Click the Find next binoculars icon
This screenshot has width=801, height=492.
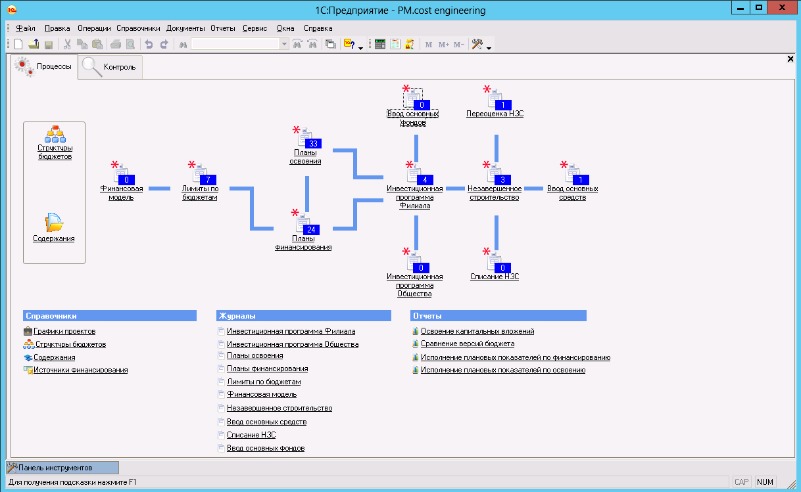click(x=312, y=44)
